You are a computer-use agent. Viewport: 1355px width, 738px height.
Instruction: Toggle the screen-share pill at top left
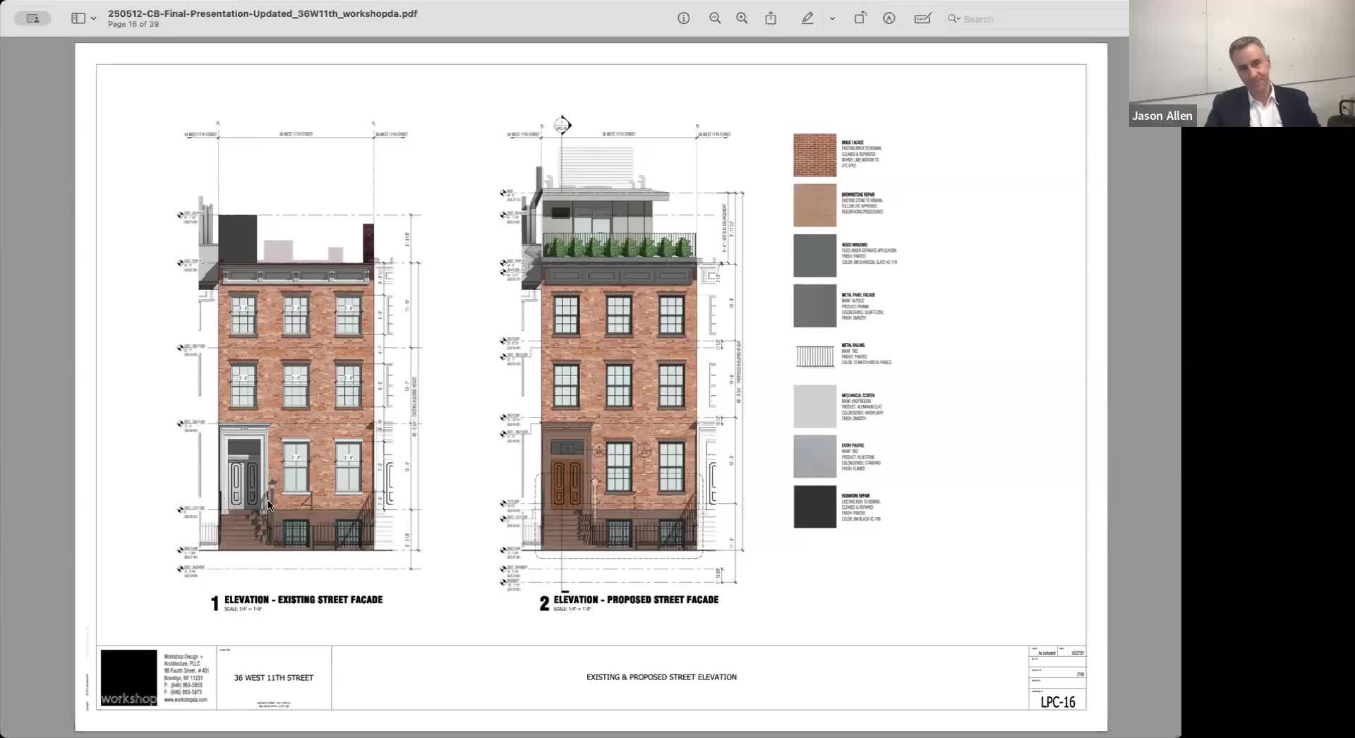point(32,19)
